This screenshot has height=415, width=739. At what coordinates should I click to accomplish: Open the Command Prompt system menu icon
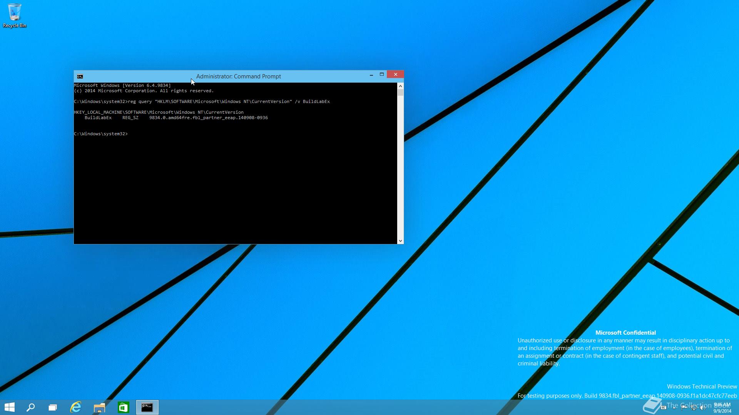click(x=80, y=76)
